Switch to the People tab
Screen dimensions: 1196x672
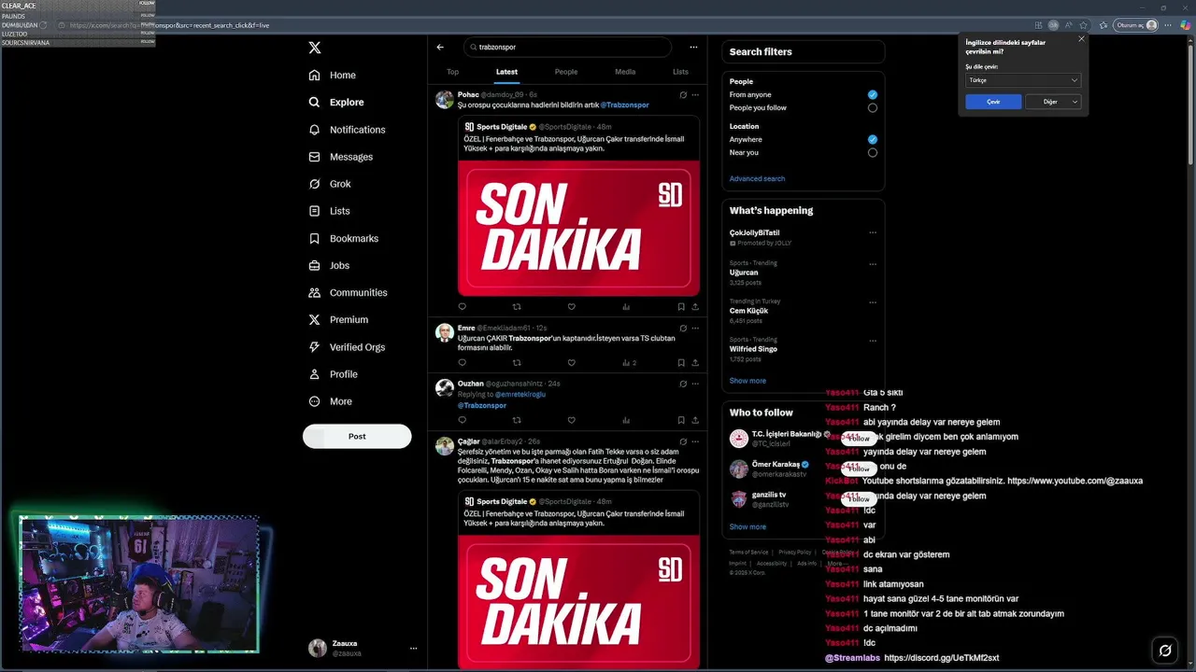tap(566, 72)
